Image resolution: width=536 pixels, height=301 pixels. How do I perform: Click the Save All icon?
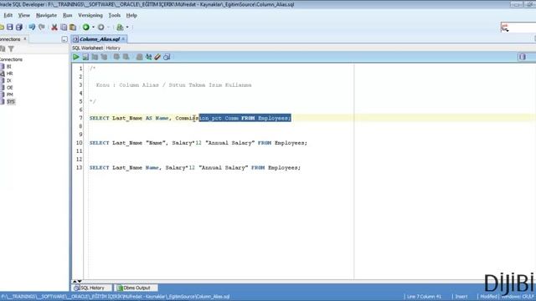point(18,27)
